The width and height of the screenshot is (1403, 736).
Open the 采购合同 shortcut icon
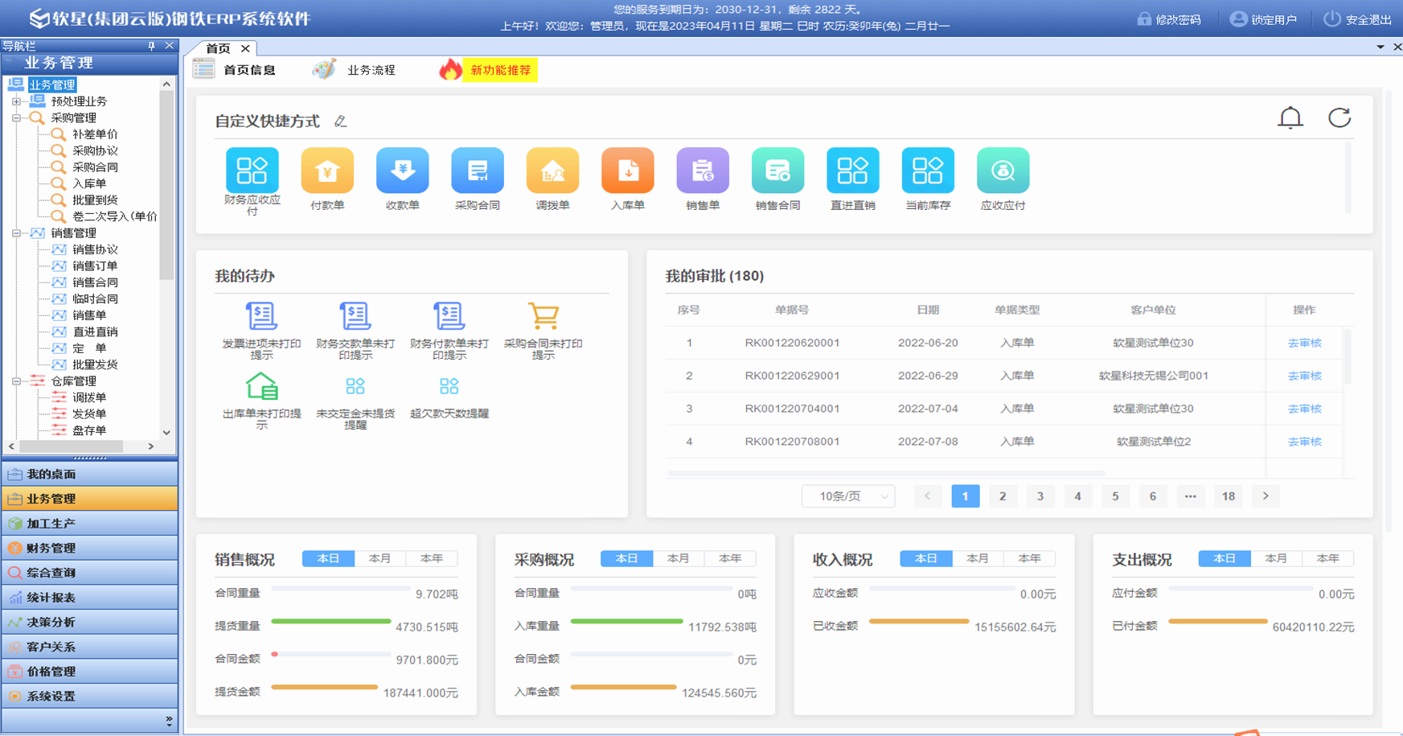coord(478,171)
